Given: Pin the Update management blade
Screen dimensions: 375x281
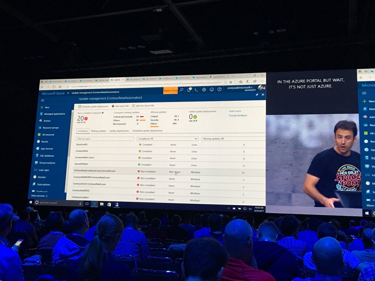Looking at the screenshot, I should point(257,94).
